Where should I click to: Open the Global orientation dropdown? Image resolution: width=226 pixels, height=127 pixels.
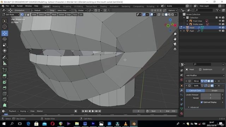click(x=81, y=10)
